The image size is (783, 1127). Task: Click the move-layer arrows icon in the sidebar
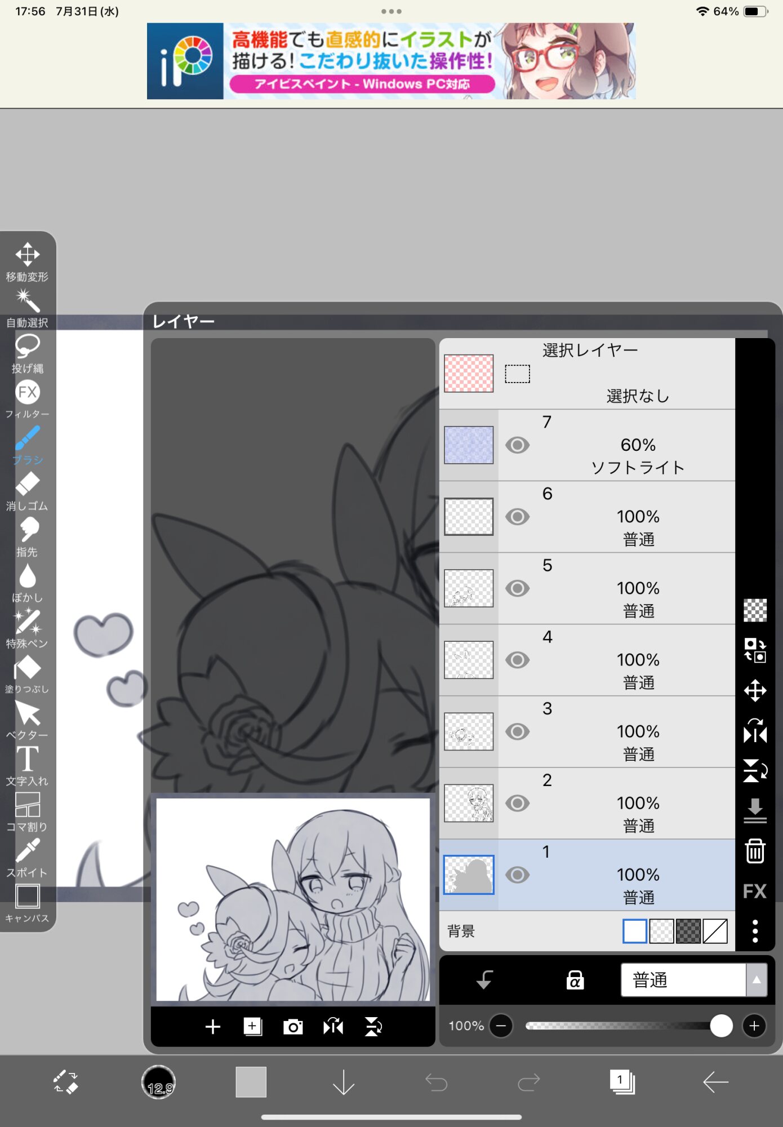click(755, 690)
